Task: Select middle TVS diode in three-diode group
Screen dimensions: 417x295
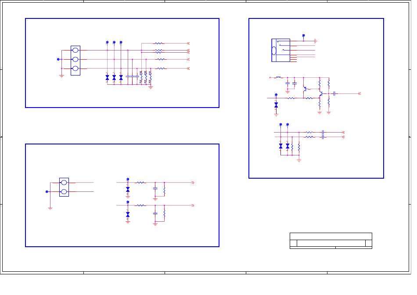Action: [x=114, y=77]
